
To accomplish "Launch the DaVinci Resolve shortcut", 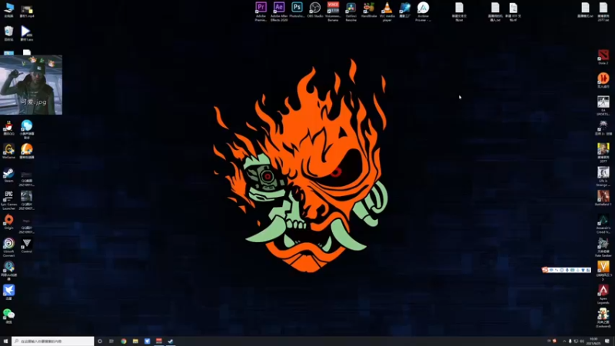I will click(x=351, y=12).
